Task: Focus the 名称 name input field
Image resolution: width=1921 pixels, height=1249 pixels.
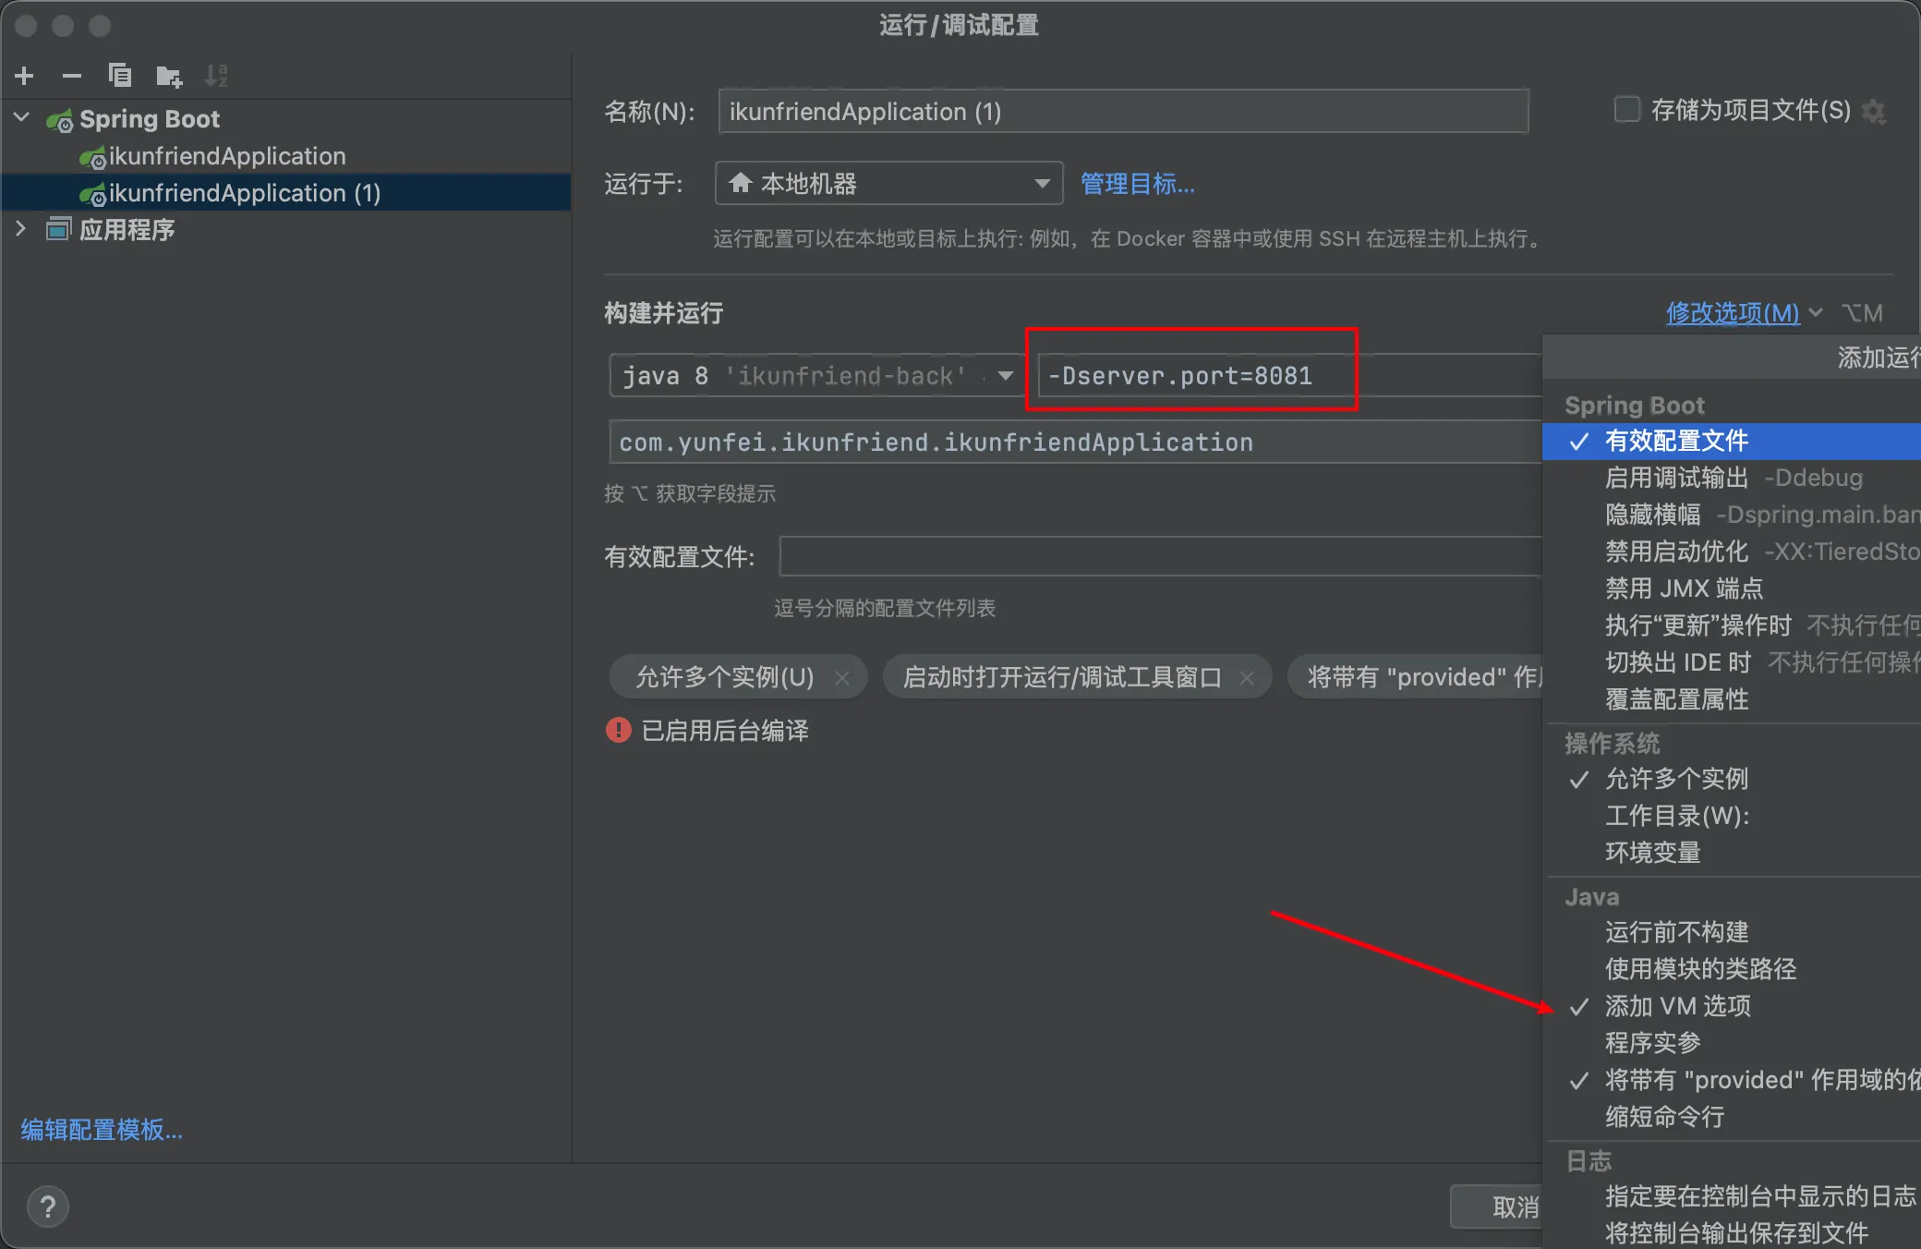Action: [1123, 112]
